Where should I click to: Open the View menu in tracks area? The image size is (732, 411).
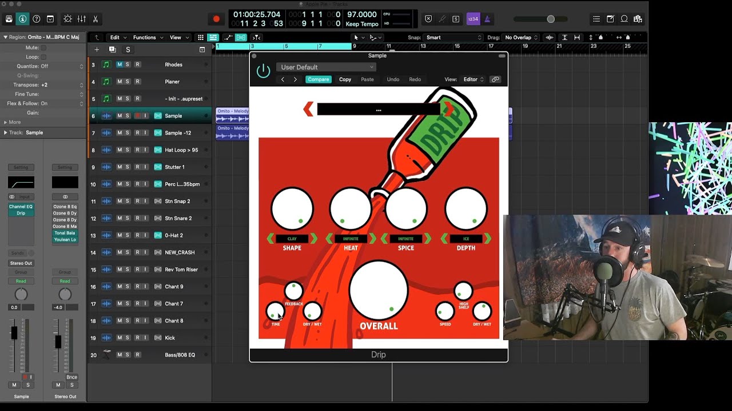coord(178,38)
